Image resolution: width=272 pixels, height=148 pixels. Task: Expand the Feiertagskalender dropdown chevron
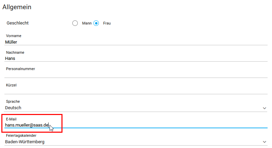[x=265, y=142]
